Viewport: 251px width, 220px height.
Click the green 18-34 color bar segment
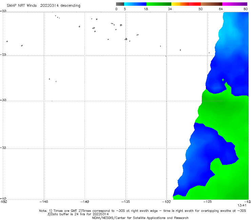[x=159, y=4]
